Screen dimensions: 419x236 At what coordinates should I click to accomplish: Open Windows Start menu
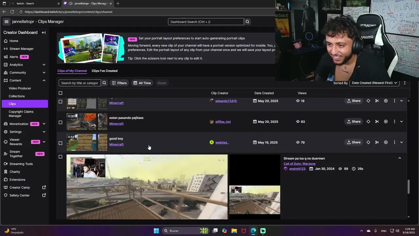156,231
